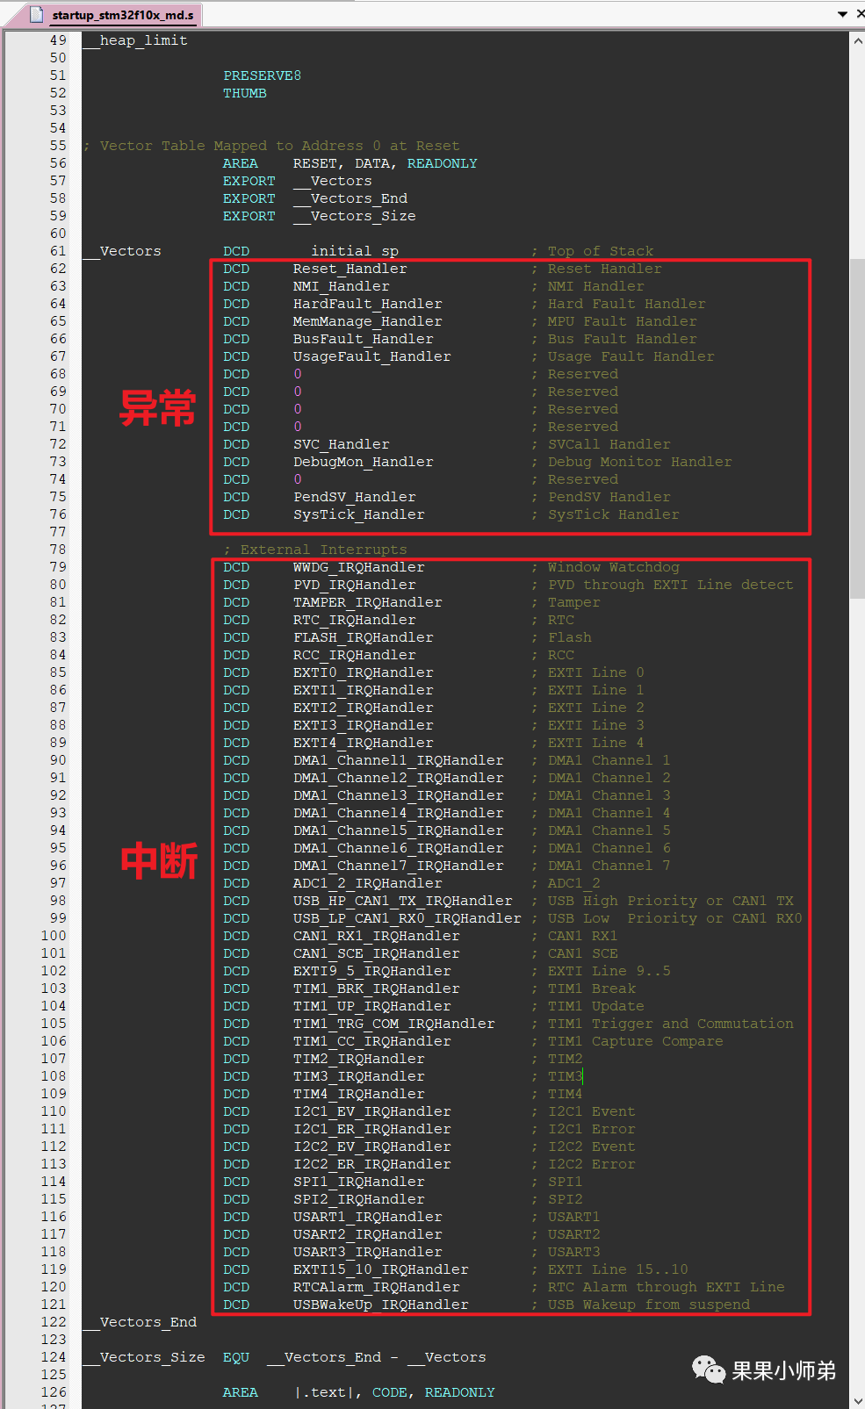Screen dimensions: 865x1409
Task: Click line number 61 in the gutter
Action: pyautogui.click(x=58, y=251)
